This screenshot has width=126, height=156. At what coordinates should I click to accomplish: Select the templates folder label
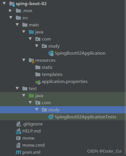tap(52, 74)
